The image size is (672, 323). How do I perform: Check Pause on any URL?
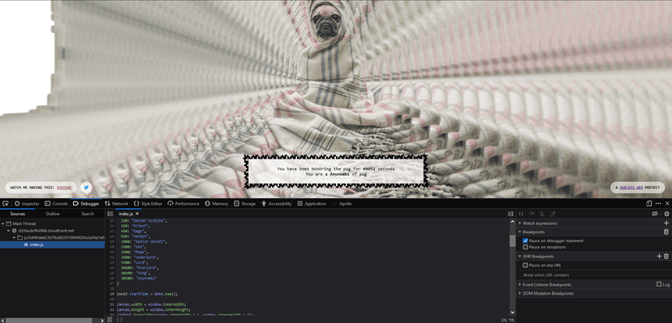(525, 266)
